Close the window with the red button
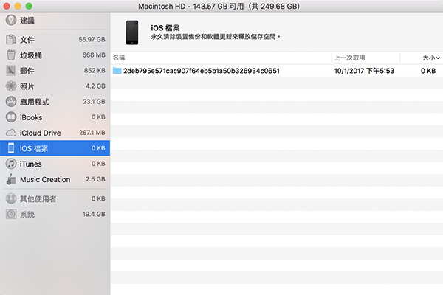Image resolution: width=443 pixels, height=295 pixels. click(7, 6)
